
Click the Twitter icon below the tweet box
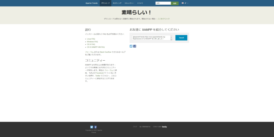[x=131, y=46]
